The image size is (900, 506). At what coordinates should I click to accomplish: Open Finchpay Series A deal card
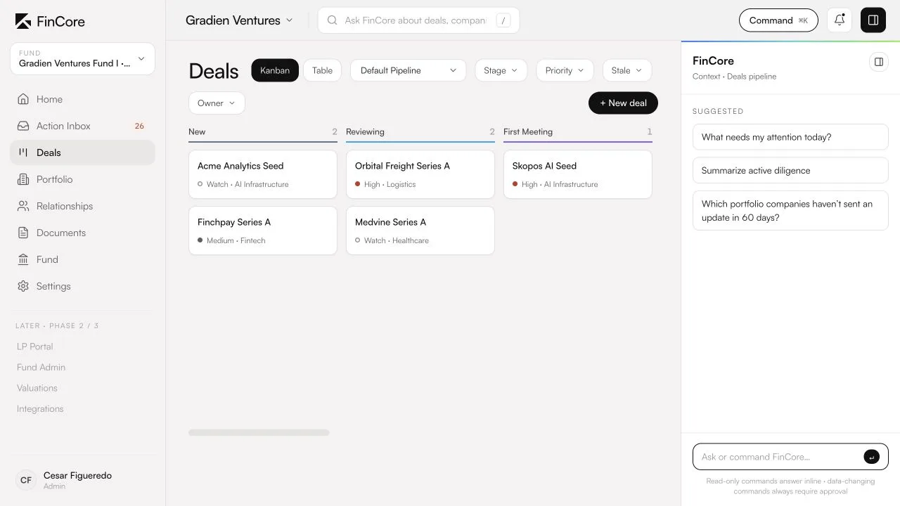263,231
